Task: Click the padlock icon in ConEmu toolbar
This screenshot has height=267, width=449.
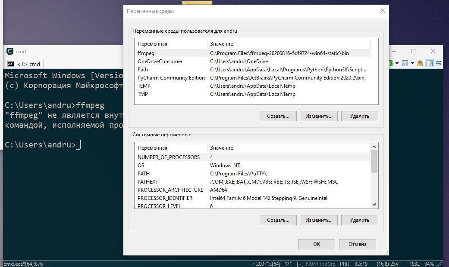Action: 420,63
